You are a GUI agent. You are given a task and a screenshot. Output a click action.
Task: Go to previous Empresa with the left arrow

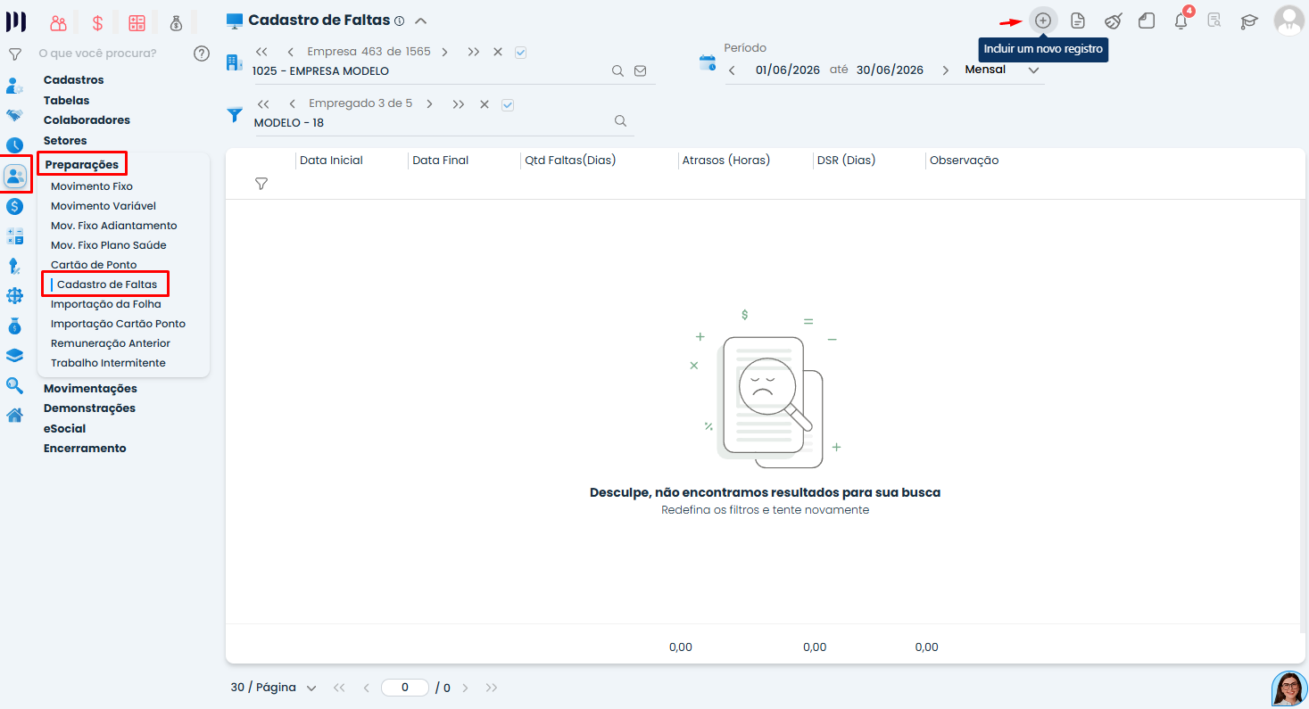(x=291, y=53)
